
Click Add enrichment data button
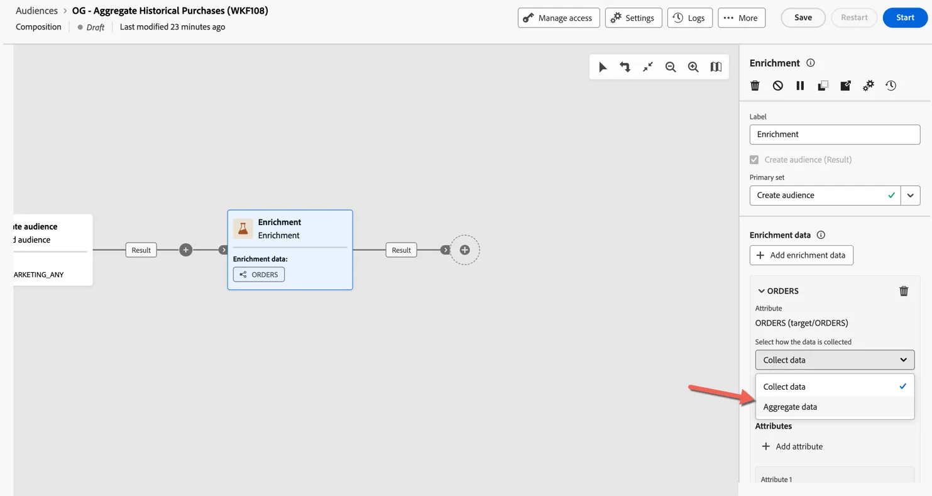click(x=801, y=255)
